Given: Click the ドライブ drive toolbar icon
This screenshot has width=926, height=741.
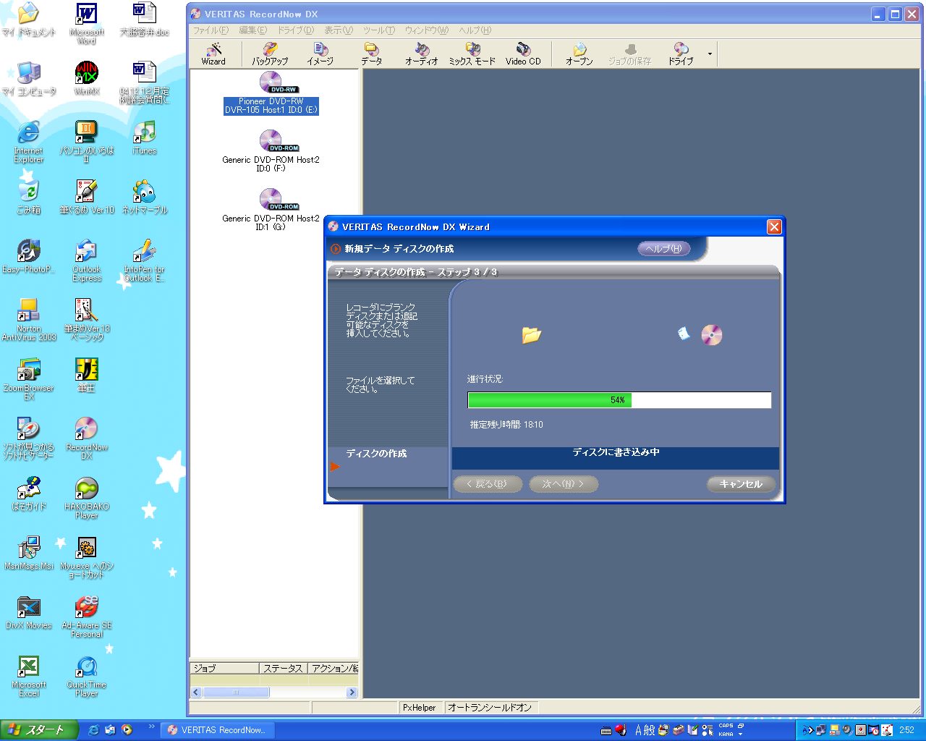Looking at the screenshot, I should coord(680,54).
